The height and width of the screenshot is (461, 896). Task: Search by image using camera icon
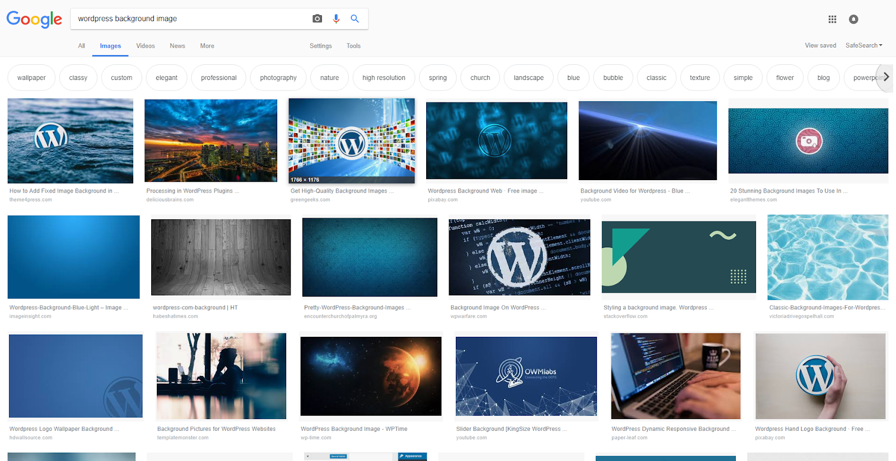(318, 18)
